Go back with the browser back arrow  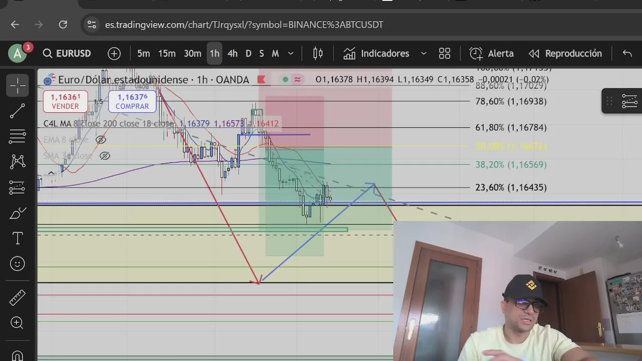15,24
